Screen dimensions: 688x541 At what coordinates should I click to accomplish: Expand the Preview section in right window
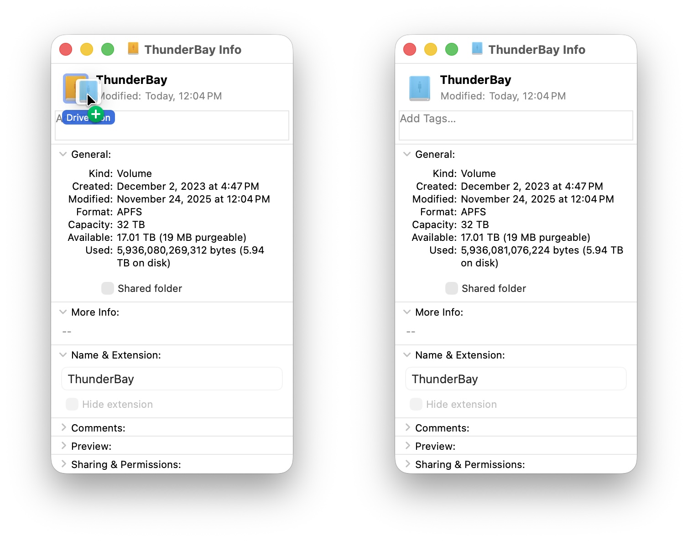(407, 446)
